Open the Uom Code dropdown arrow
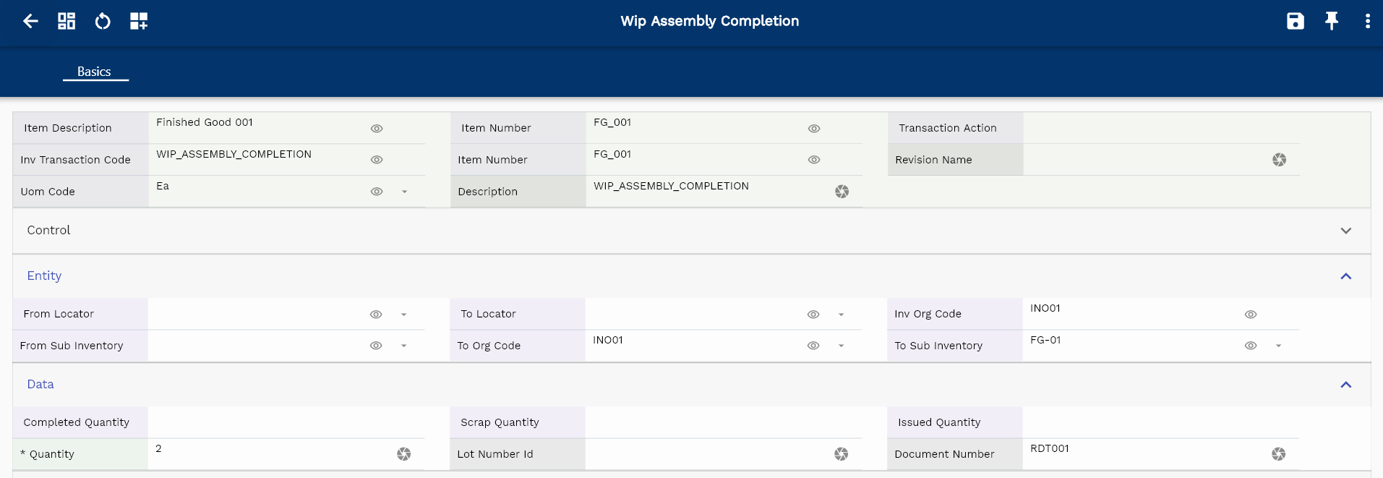Viewport: 1383px width, 478px height. click(x=405, y=192)
